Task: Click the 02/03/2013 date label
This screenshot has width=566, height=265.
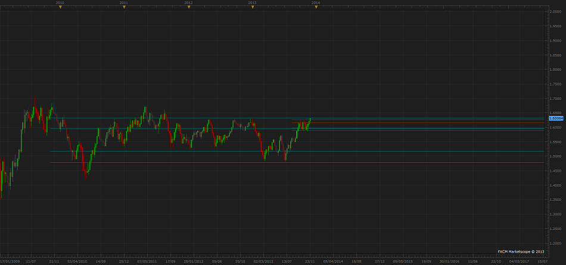Action: pos(263,261)
